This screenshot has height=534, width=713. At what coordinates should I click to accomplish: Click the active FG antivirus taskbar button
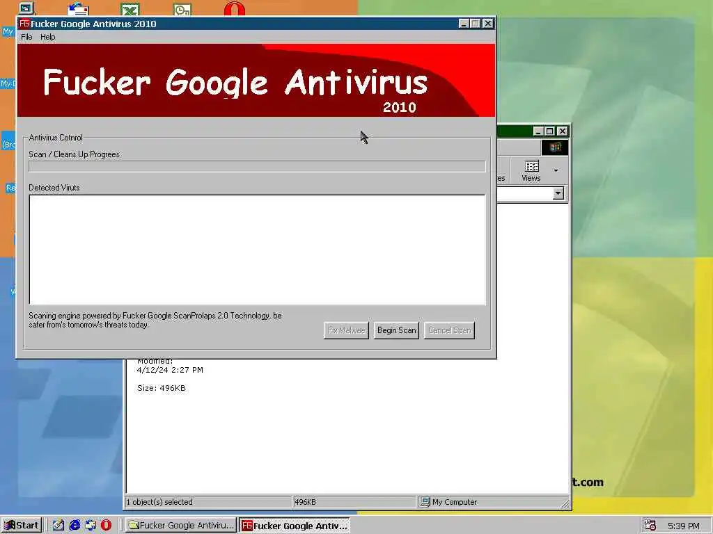click(x=295, y=526)
